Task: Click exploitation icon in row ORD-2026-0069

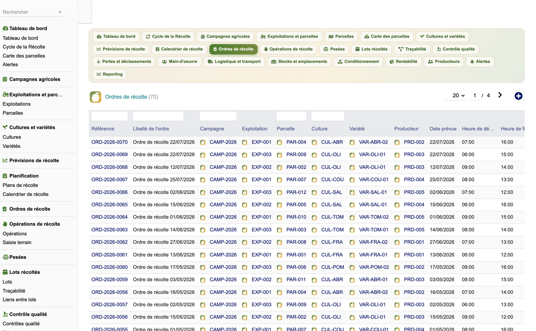Action: pyautogui.click(x=244, y=155)
